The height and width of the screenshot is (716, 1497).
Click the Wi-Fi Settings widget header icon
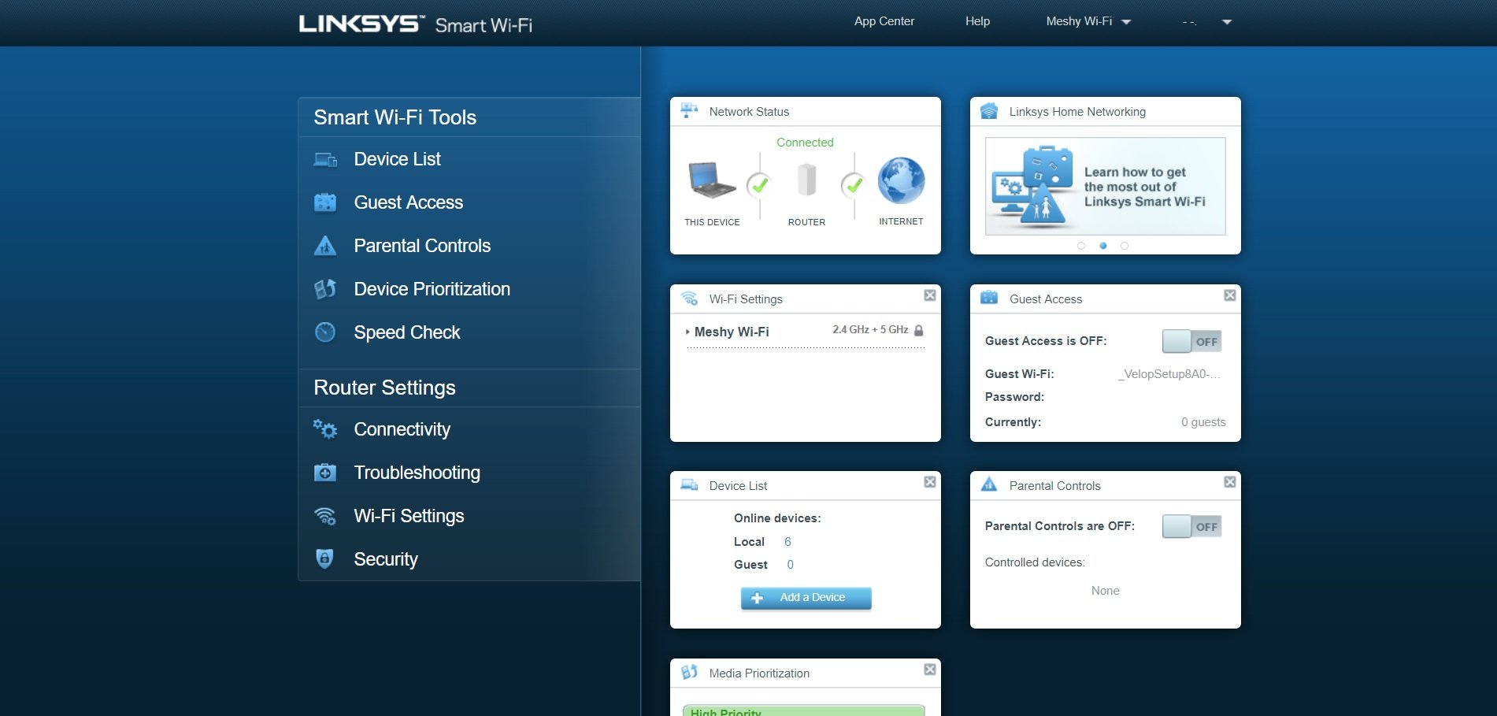coord(689,299)
